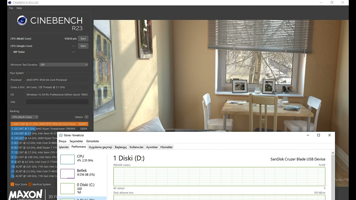Switch to the Uygulama geçmişi tab
356x200 pixels.
[100, 147]
